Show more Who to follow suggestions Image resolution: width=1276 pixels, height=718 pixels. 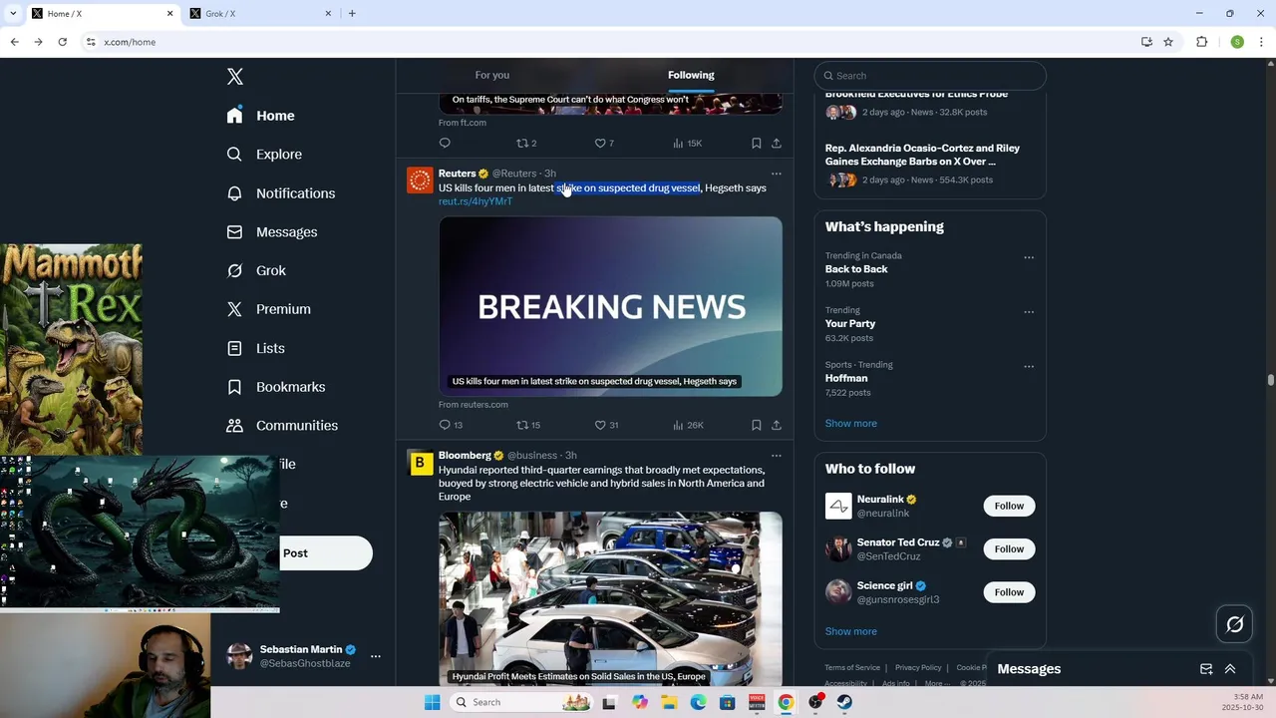click(851, 631)
